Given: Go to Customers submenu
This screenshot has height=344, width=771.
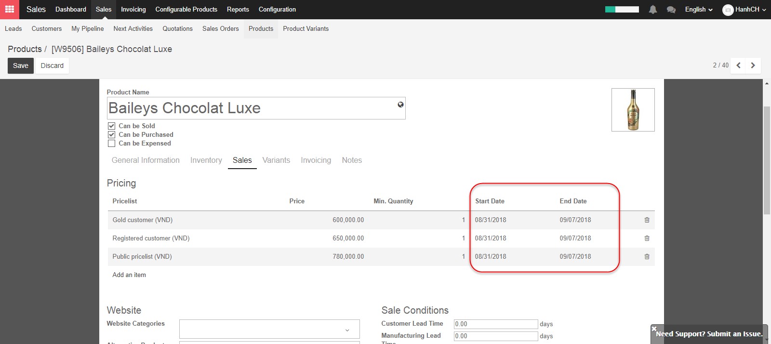Looking at the screenshot, I should pos(47,29).
